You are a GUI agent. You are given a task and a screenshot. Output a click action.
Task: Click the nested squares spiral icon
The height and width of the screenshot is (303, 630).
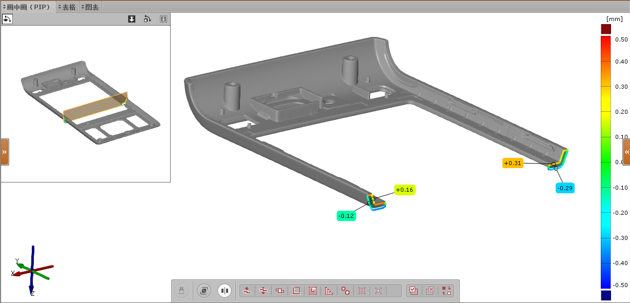click(x=313, y=291)
